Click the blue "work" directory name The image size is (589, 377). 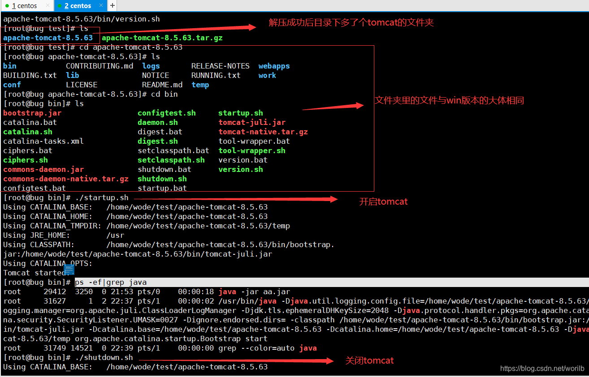[x=268, y=75]
